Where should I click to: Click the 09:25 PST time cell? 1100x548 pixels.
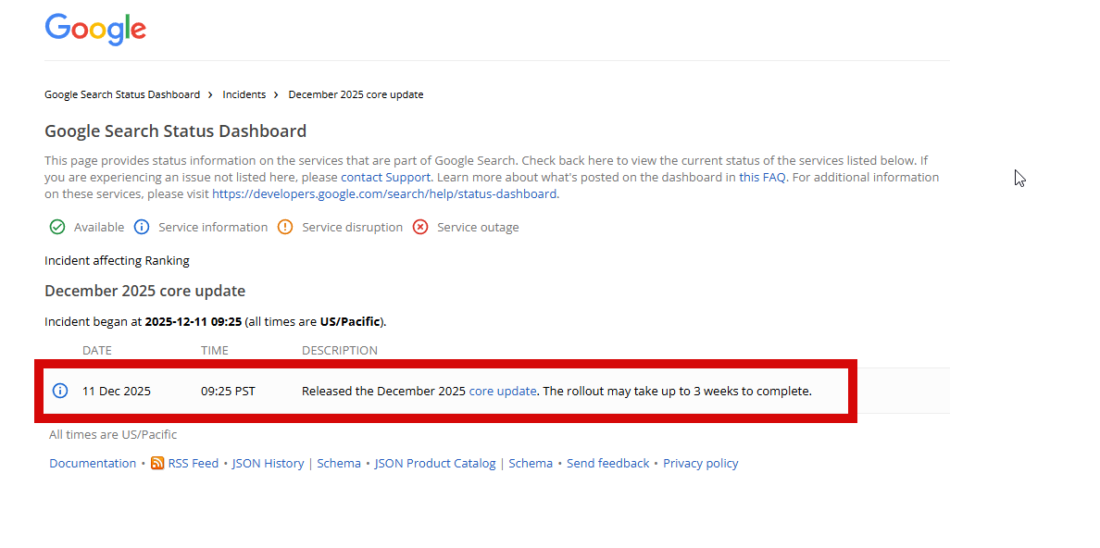coord(228,391)
